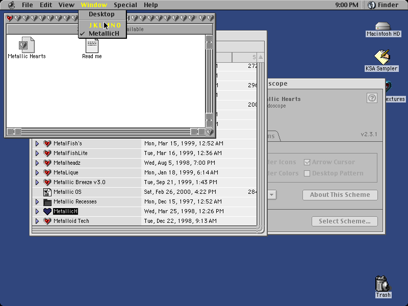This screenshot has width=408, height=306.
Task: Select the Macintosh HD disk icon
Action: (383, 26)
